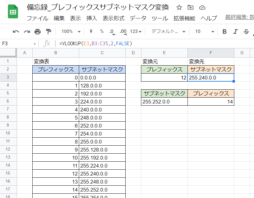This screenshot has height=198, width=254.
Task: Select column A header
Action: tap(25, 53)
